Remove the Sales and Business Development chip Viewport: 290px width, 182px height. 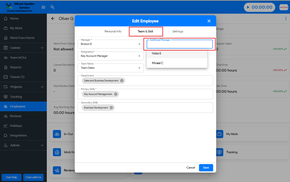(x=122, y=81)
